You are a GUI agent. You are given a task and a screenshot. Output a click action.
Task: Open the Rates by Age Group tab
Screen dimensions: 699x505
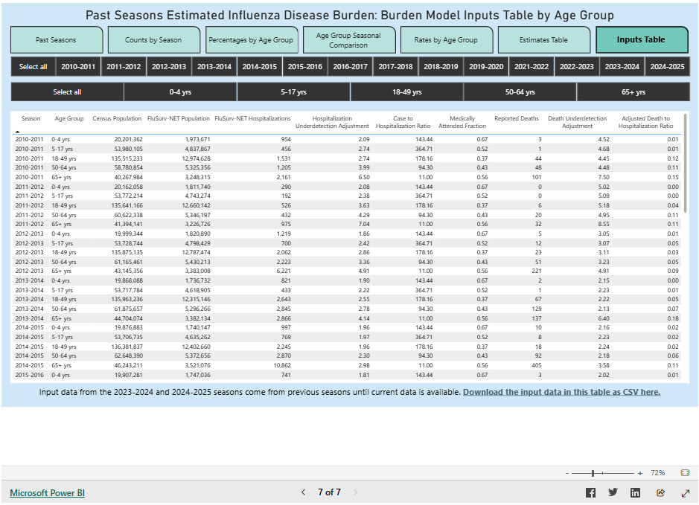click(x=447, y=39)
